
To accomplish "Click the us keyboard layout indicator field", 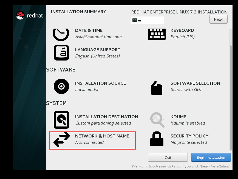I will (148, 20).
